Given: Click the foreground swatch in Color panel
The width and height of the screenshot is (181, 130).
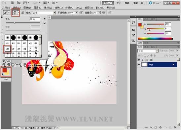Looking at the screenshot, I should 140,24.
